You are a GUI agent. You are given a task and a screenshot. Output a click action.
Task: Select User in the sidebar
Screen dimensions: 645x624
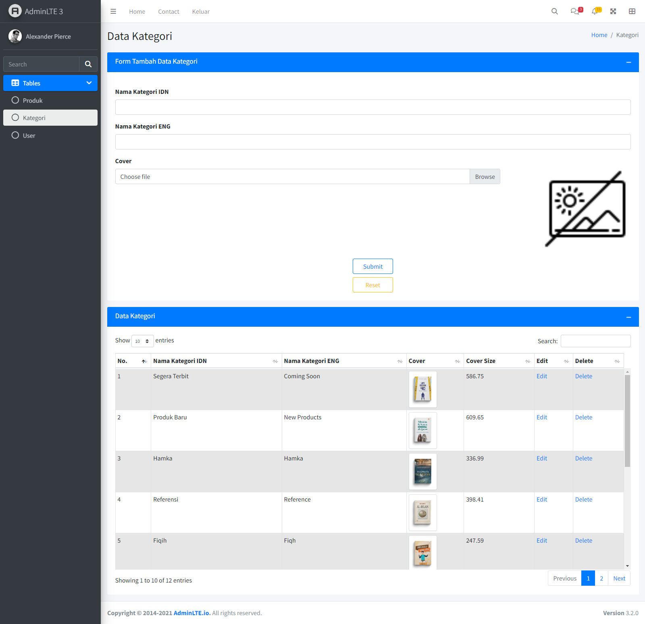click(x=29, y=135)
